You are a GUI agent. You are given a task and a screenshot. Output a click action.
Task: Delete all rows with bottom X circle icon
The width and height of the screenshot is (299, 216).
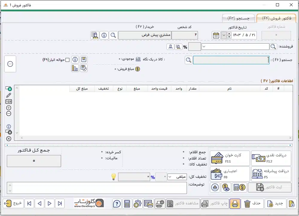pyautogui.click(x=9, y=139)
